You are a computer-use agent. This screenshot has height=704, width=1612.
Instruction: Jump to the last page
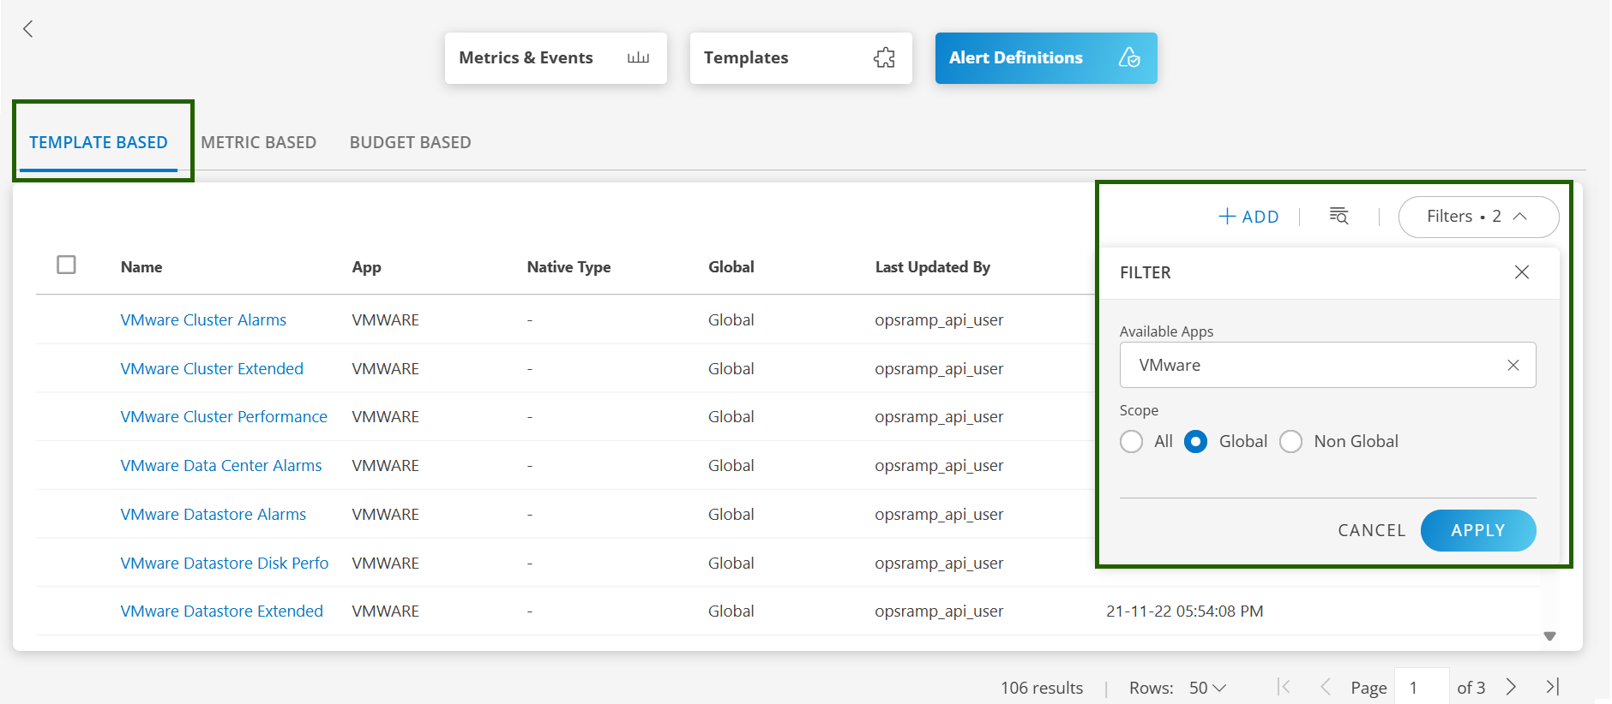coord(1552,687)
